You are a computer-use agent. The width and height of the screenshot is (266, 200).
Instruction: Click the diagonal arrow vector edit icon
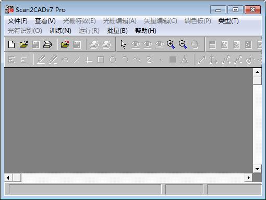click(201, 60)
